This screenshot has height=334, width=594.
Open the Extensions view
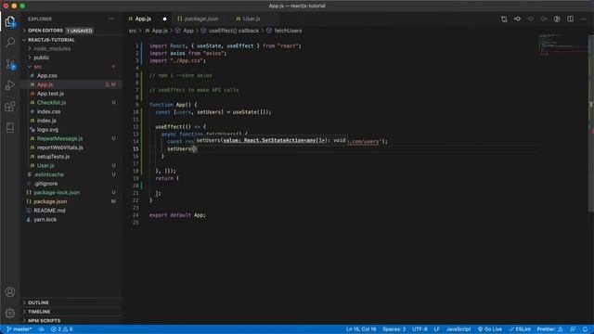(x=10, y=107)
